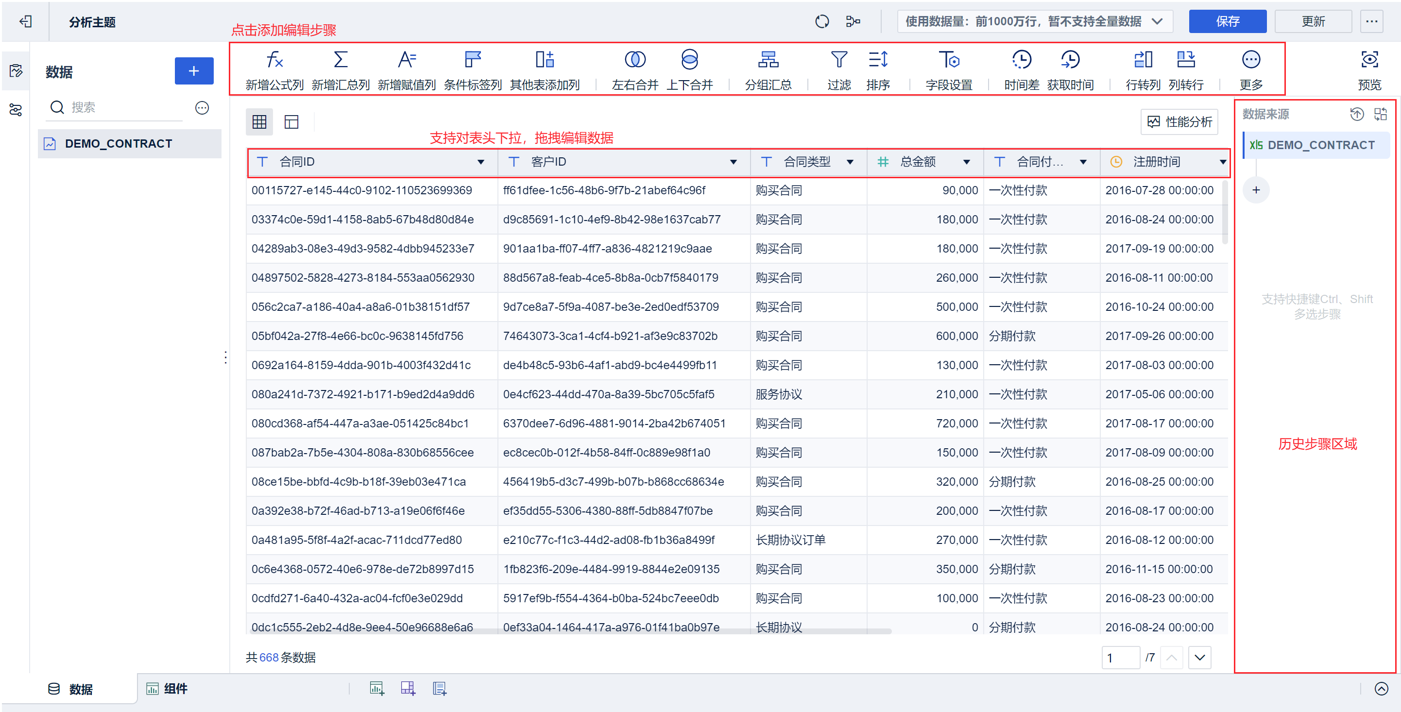The height and width of the screenshot is (712, 1401).
Task: Click the 过滤 filter funnel icon
Action: coord(838,60)
